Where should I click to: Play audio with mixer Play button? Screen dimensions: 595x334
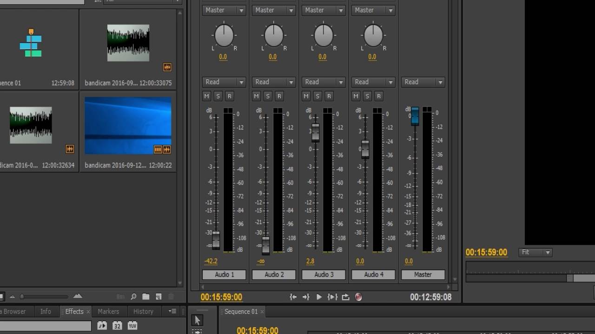(x=319, y=297)
